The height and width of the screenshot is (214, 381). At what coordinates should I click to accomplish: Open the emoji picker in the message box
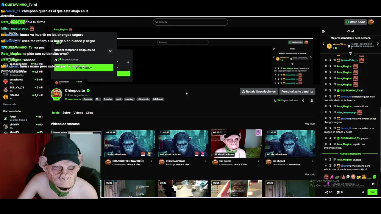tap(373, 184)
